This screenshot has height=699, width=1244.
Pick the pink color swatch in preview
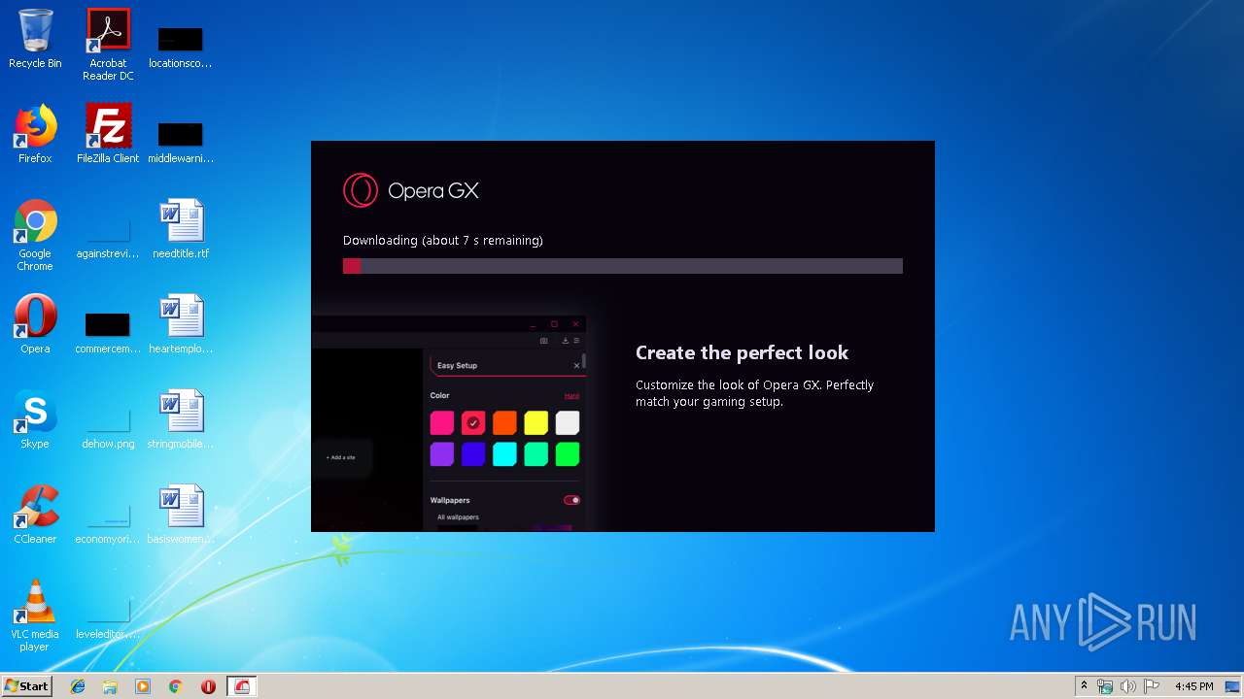click(442, 423)
